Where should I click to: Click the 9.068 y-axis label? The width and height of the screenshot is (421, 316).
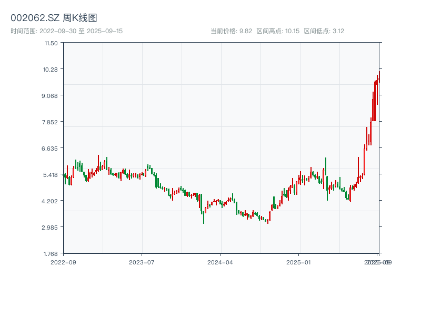pos(49,96)
